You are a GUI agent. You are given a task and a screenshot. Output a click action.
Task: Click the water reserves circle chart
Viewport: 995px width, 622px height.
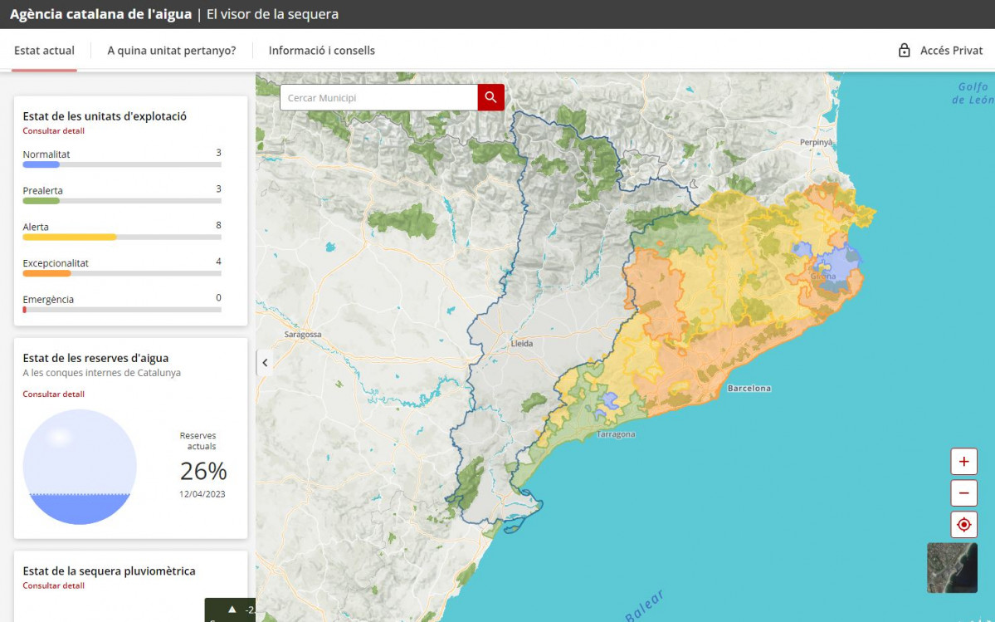[80, 467]
